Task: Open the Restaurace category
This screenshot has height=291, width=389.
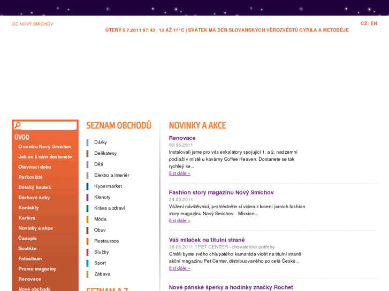Action: [x=106, y=241]
